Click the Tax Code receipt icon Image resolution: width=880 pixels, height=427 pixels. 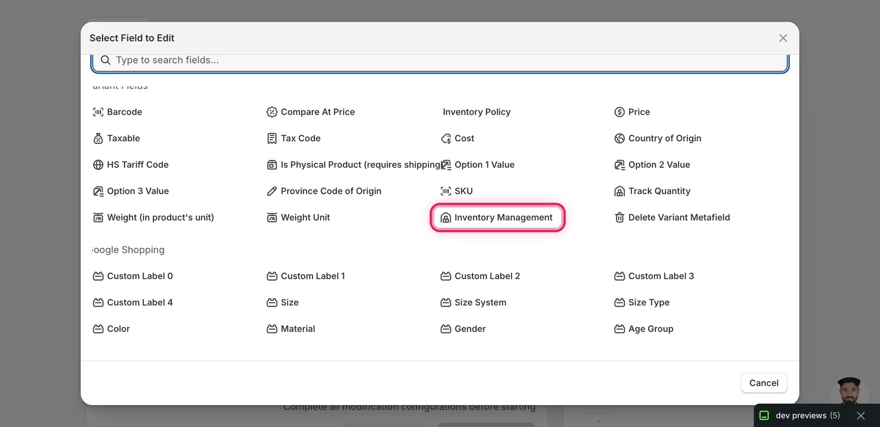[272, 138]
